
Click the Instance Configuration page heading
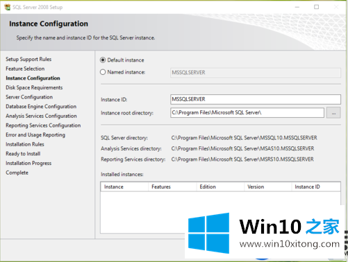(49, 24)
